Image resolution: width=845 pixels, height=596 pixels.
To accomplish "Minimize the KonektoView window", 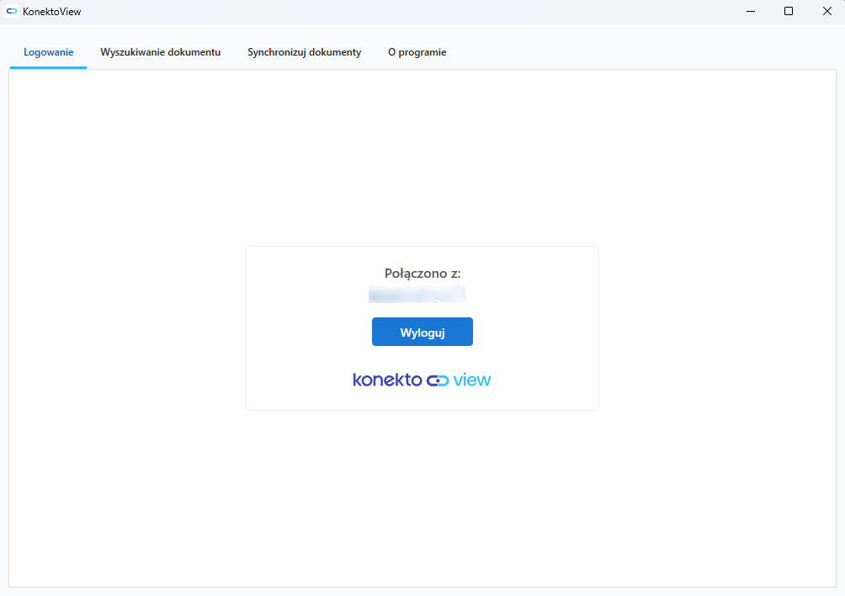I will point(749,11).
